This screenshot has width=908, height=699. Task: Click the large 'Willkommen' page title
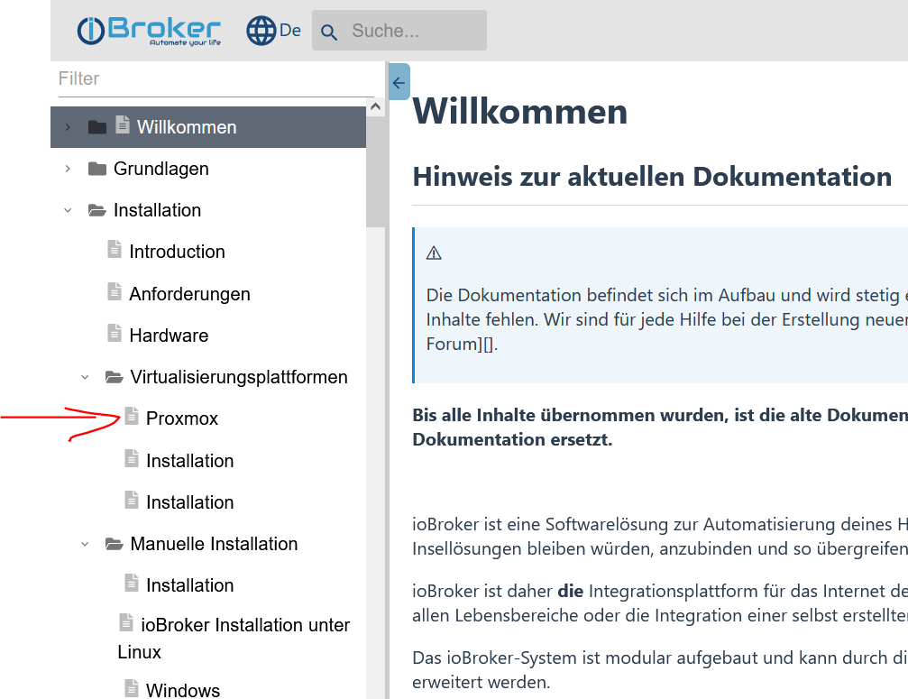pos(520,111)
